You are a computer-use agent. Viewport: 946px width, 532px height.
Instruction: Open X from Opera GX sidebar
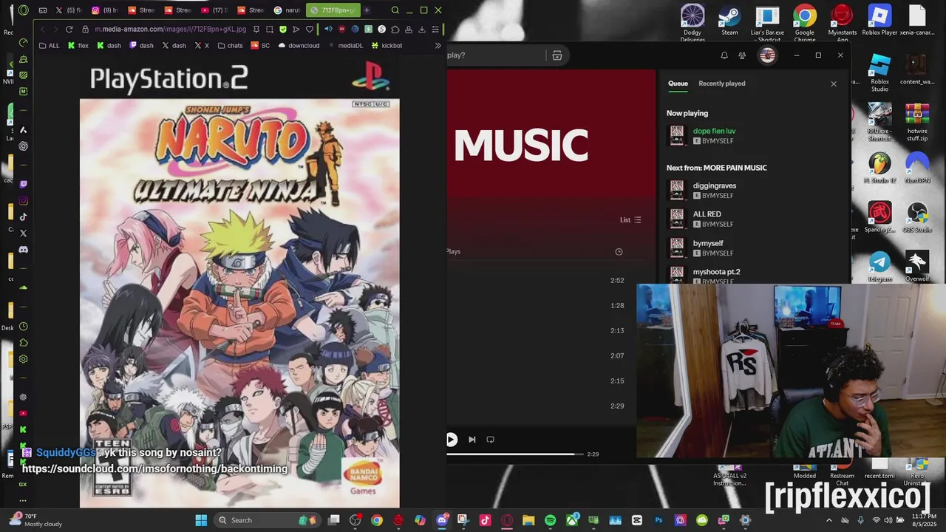point(24,233)
